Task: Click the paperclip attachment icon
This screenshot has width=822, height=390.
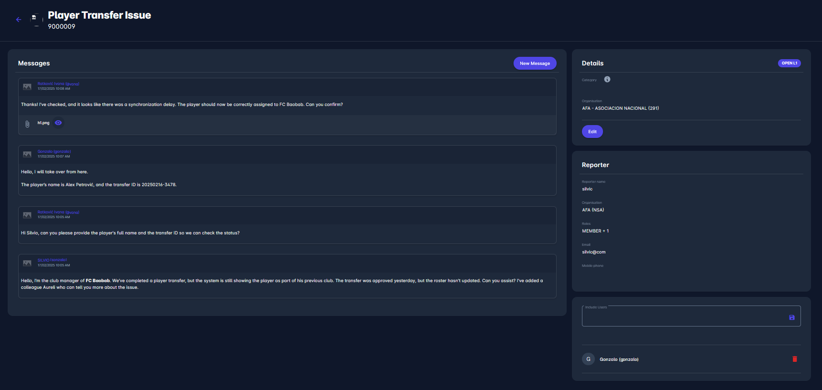Action: tap(27, 124)
